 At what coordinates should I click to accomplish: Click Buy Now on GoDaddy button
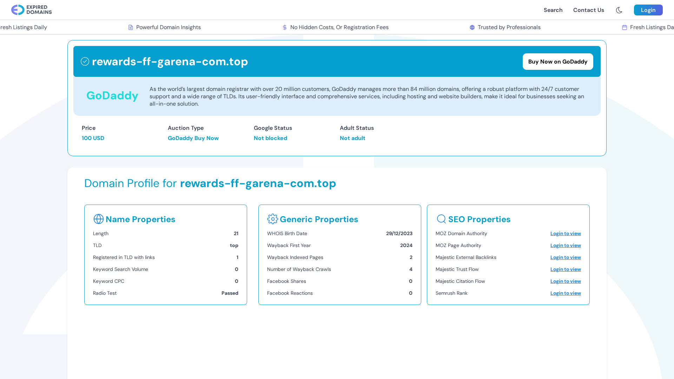point(557,62)
